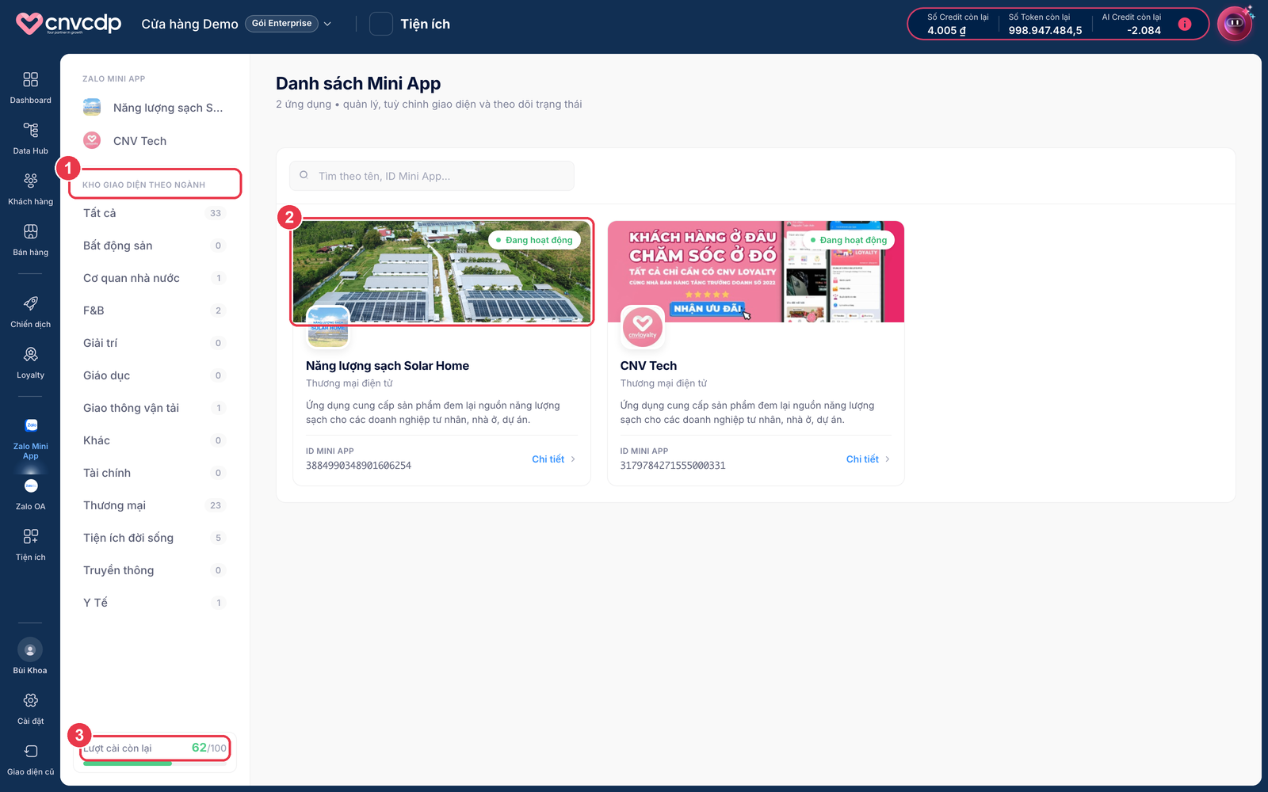Filter by Giáo dục category
The width and height of the screenshot is (1268, 792).
155,375
